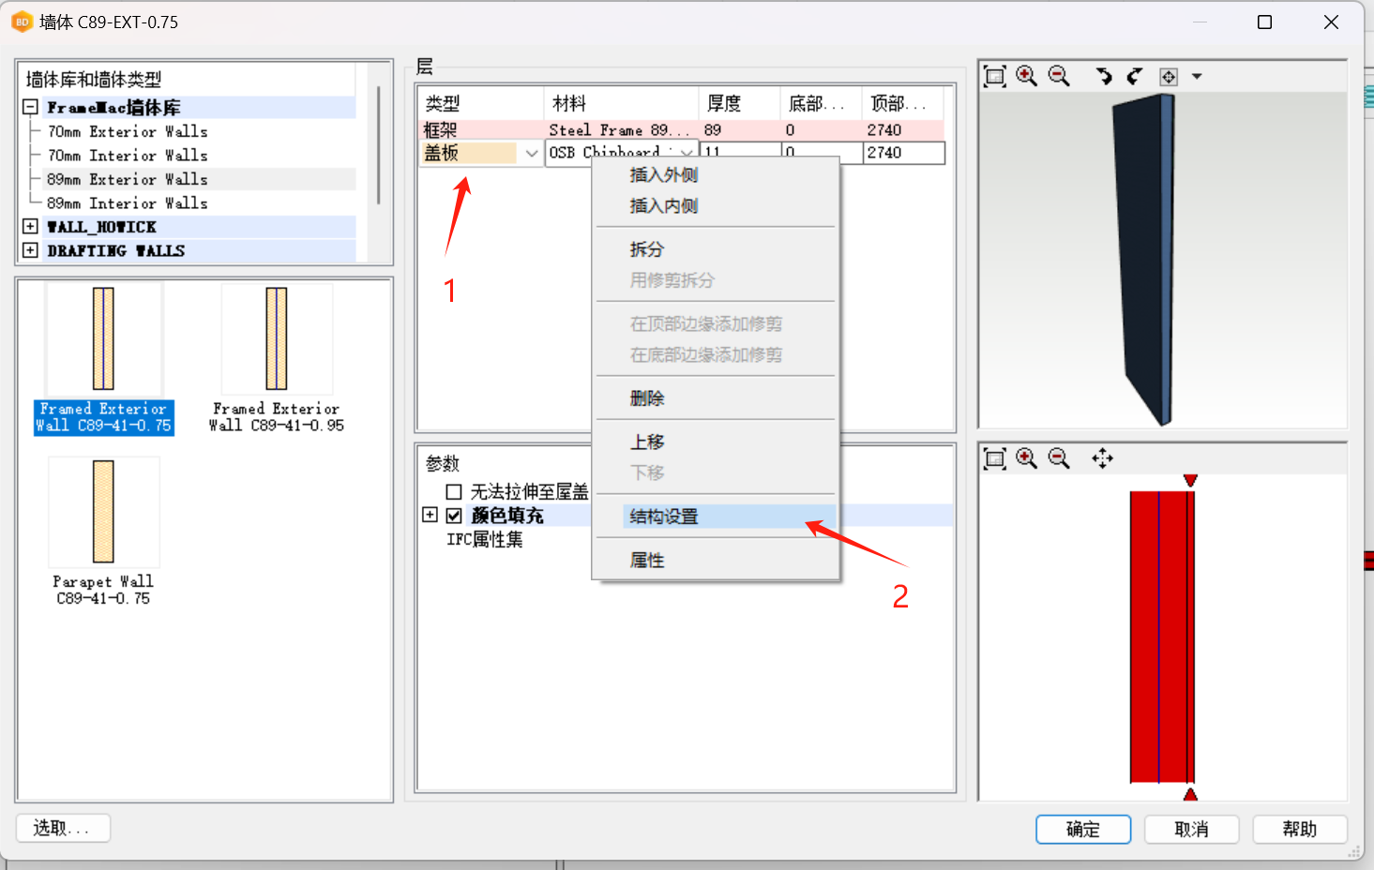Click the 类型 column header
Viewport: 1374px width, 870px height.
(481, 103)
